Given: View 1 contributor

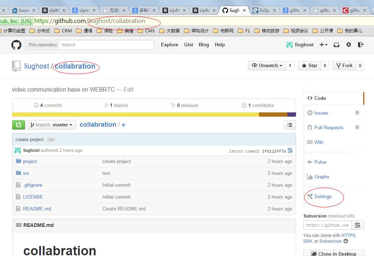Looking at the screenshot, I should 258,105.
